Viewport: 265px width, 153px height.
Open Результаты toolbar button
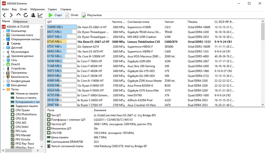(x=92, y=15)
